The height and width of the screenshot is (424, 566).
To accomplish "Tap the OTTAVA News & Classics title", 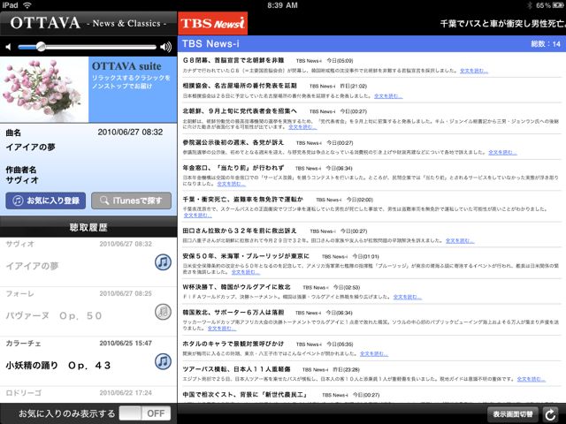I will pyautogui.click(x=88, y=23).
